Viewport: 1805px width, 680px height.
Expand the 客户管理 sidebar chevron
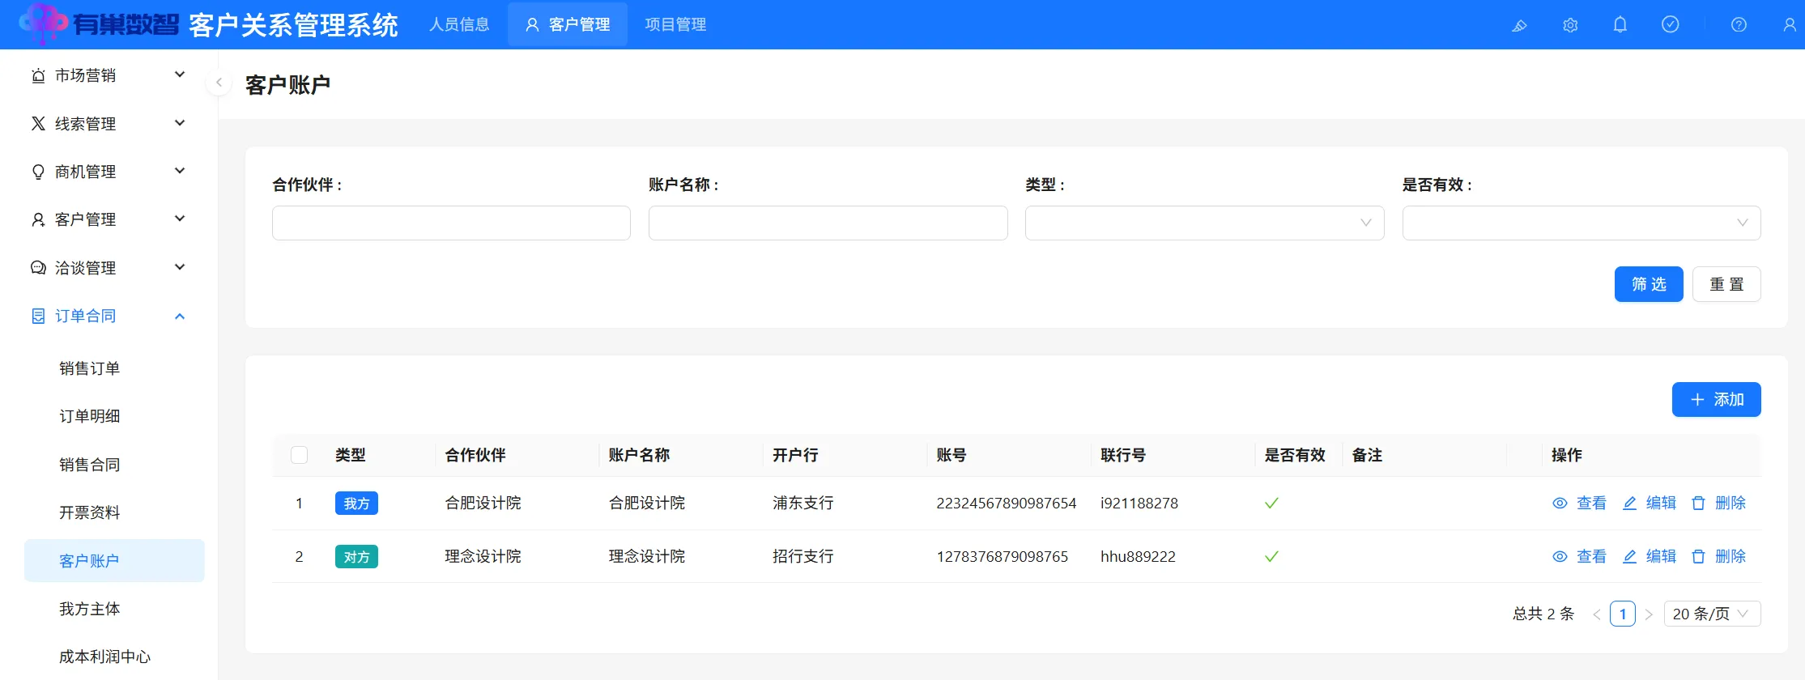pos(180,219)
